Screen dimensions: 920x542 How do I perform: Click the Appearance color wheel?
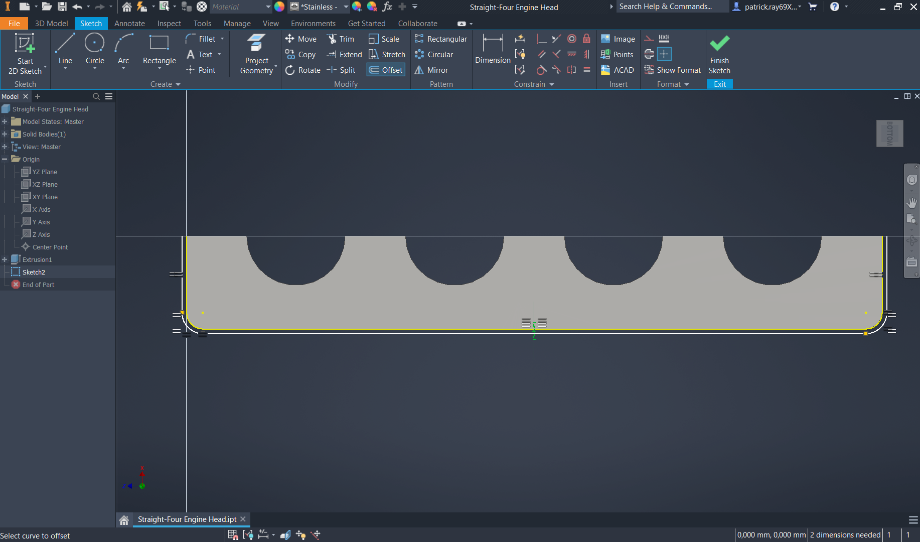(x=279, y=7)
